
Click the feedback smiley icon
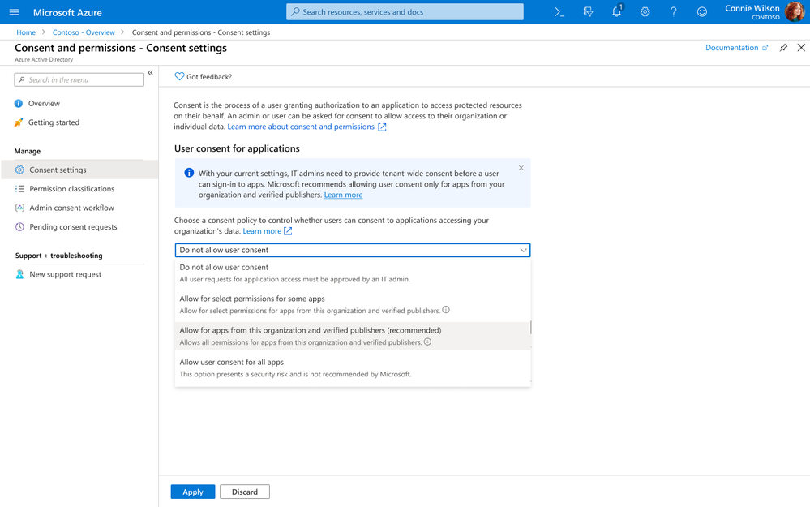702,12
